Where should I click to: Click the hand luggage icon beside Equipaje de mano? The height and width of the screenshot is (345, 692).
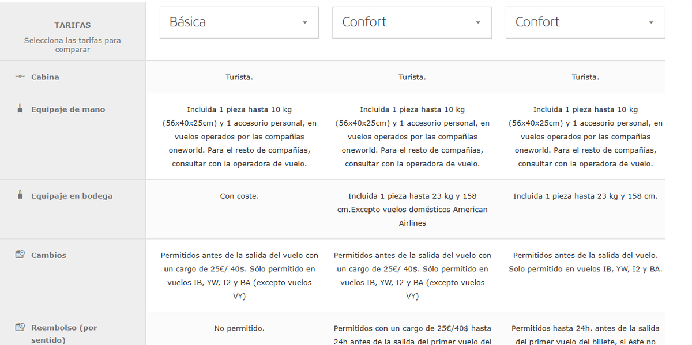click(20, 108)
